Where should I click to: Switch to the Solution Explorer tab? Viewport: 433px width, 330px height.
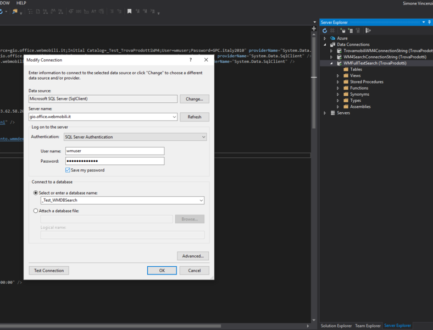336,326
